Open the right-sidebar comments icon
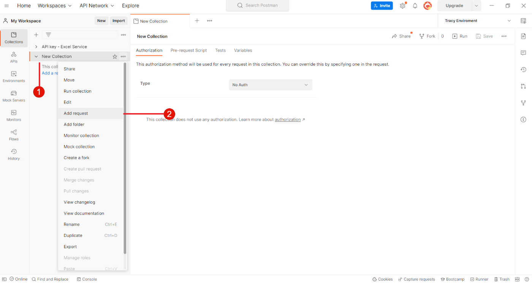 point(523,53)
